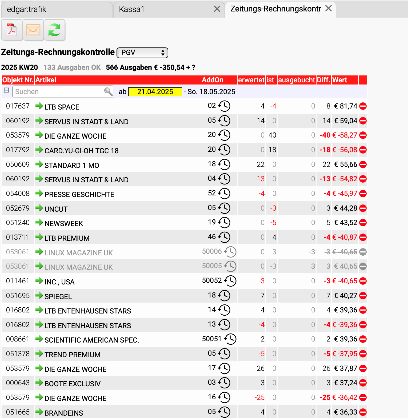Open history clock for INC., USA
Image resolution: width=408 pixels, height=418 pixels.
(230, 281)
